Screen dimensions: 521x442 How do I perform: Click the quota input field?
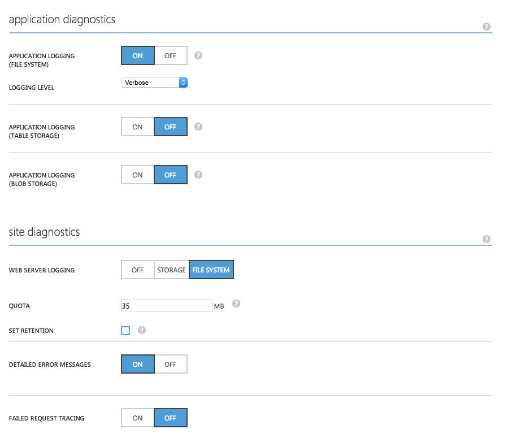(x=166, y=306)
